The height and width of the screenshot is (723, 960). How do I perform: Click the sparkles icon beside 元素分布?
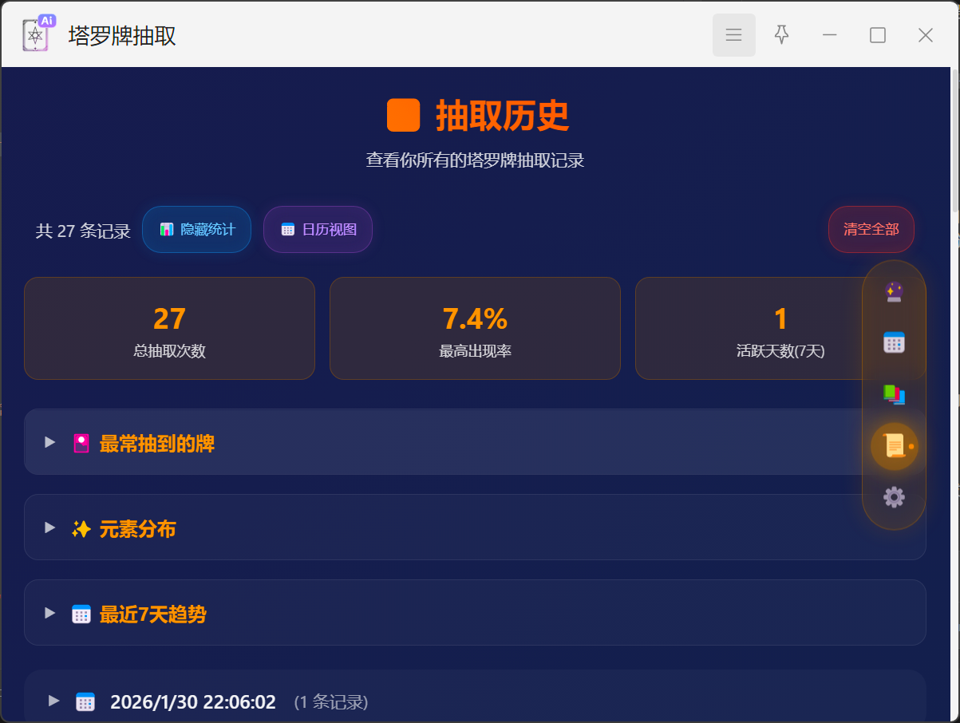[x=81, y=528]
